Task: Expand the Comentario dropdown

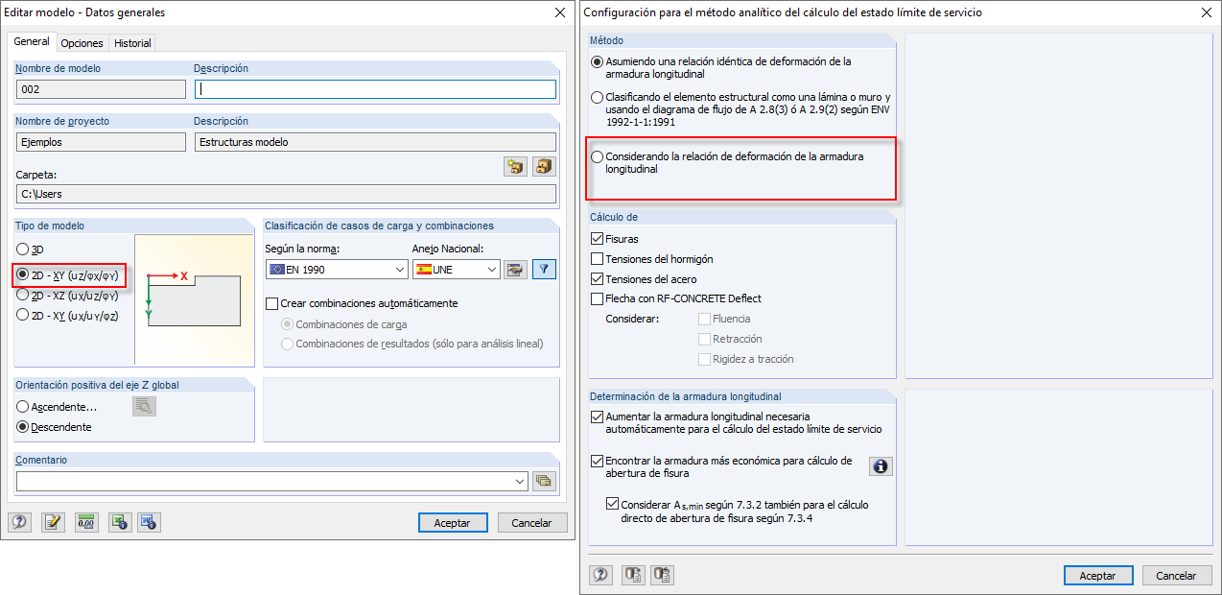Action: [520, 481]
